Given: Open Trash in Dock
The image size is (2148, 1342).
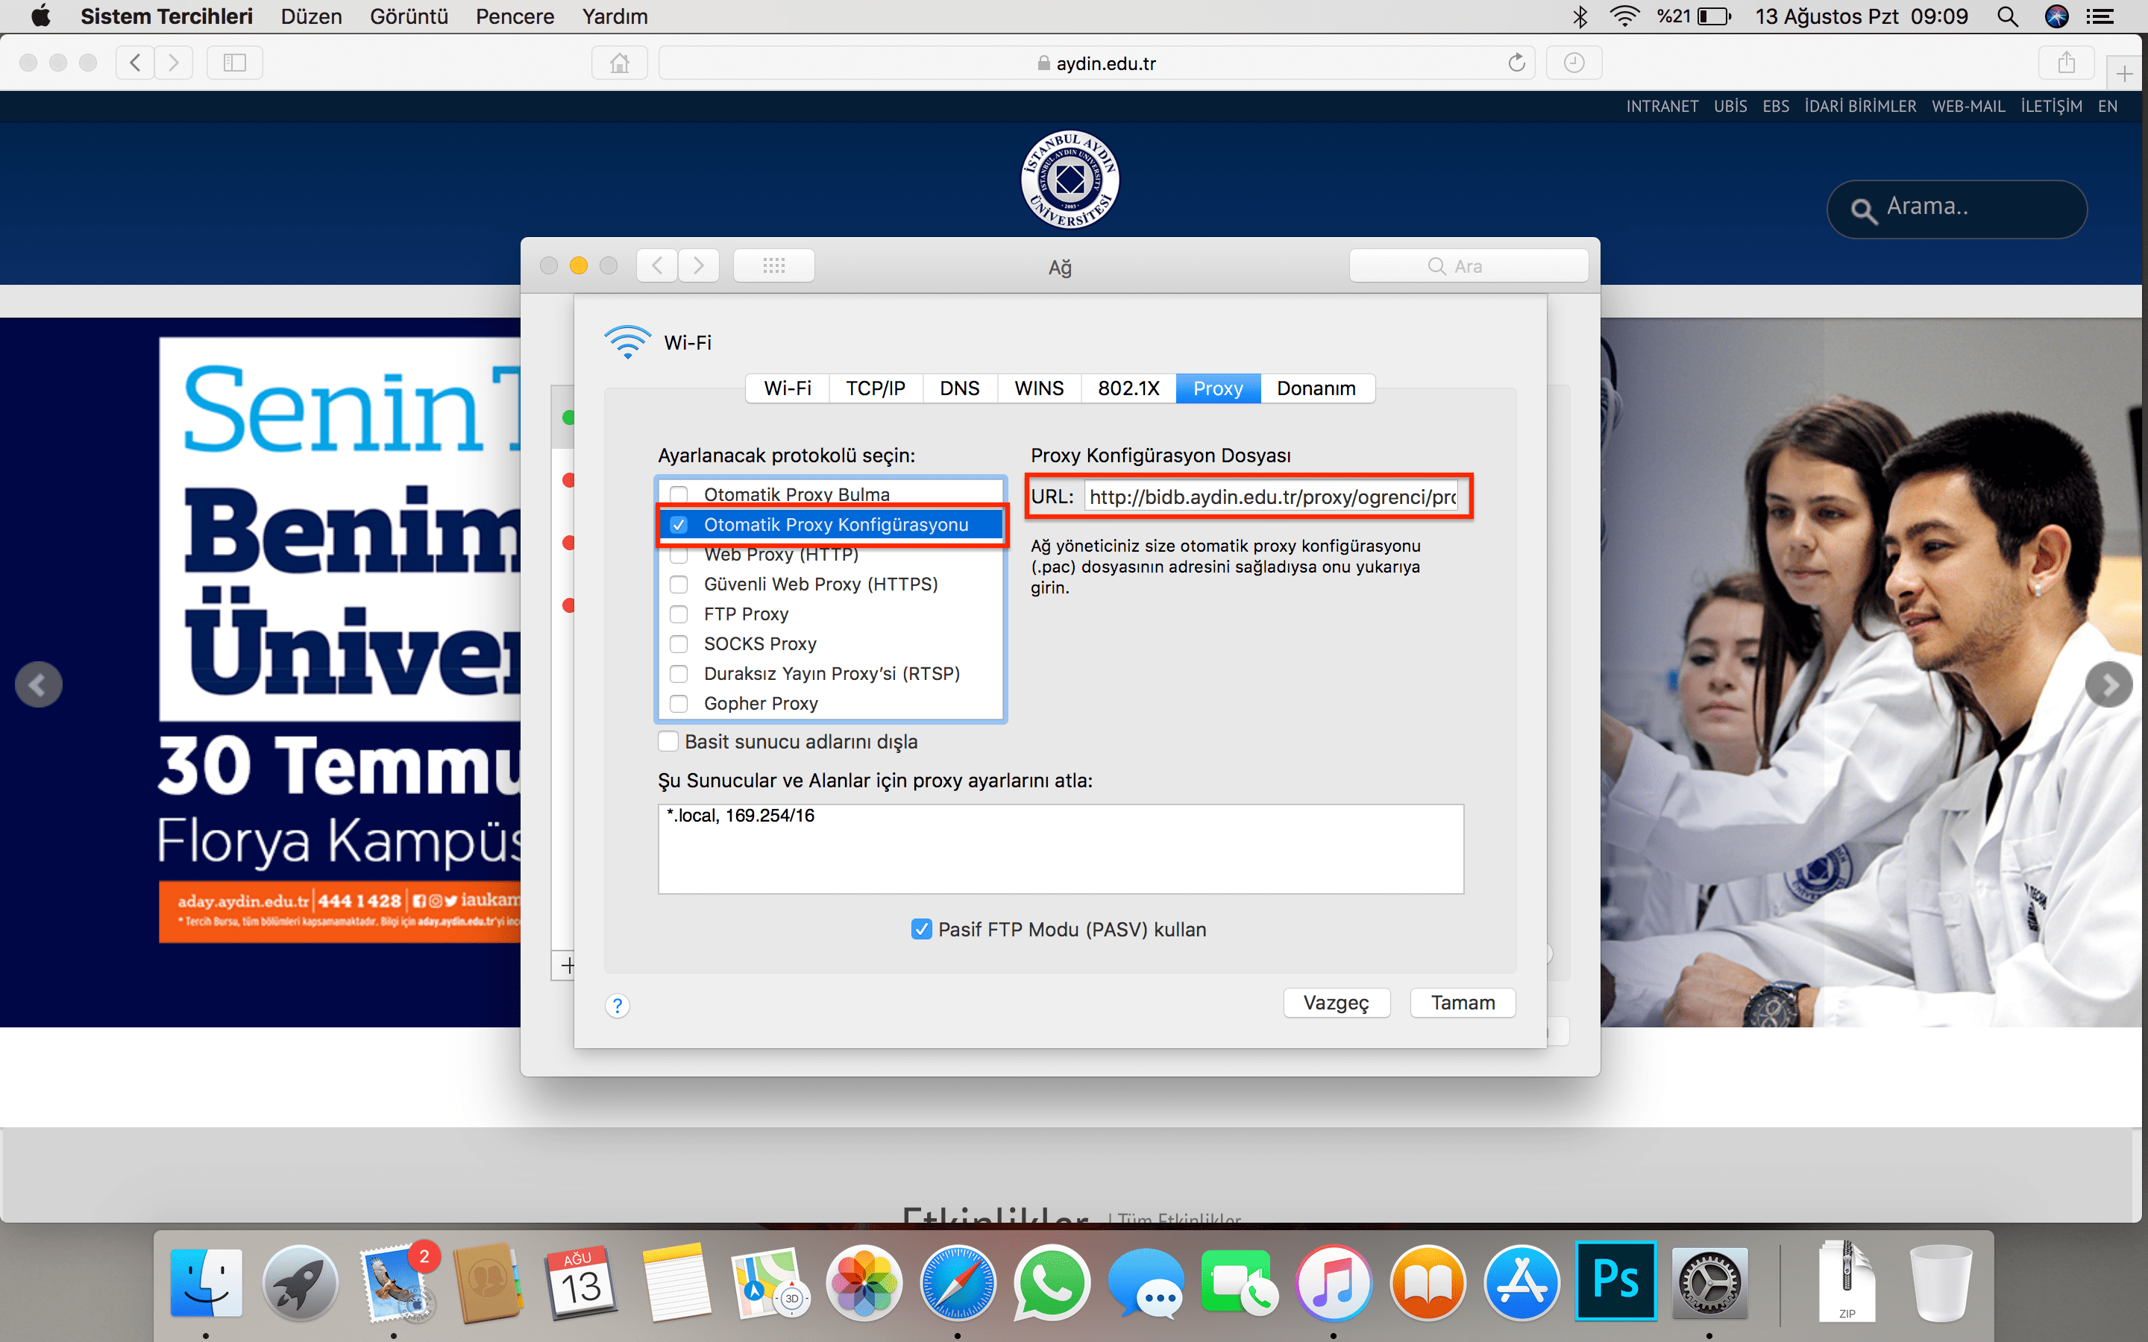Looking at the screenshot, I should point(1941,1282).
